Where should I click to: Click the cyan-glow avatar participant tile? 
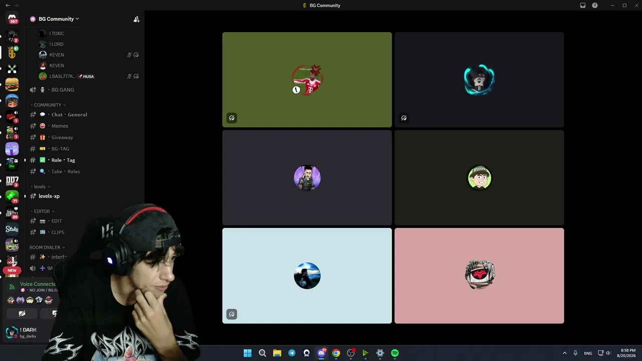coord(479,80)
